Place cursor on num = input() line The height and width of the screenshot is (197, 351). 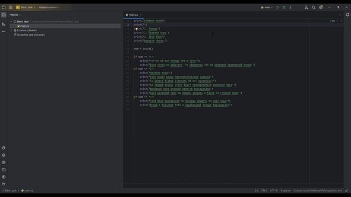click(143, 49)
